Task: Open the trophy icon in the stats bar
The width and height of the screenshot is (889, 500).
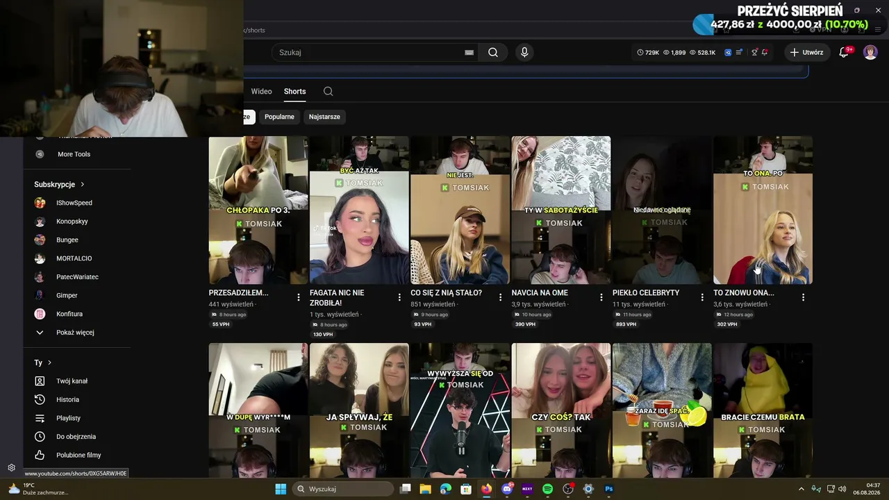Action: [x=754, y=52]
